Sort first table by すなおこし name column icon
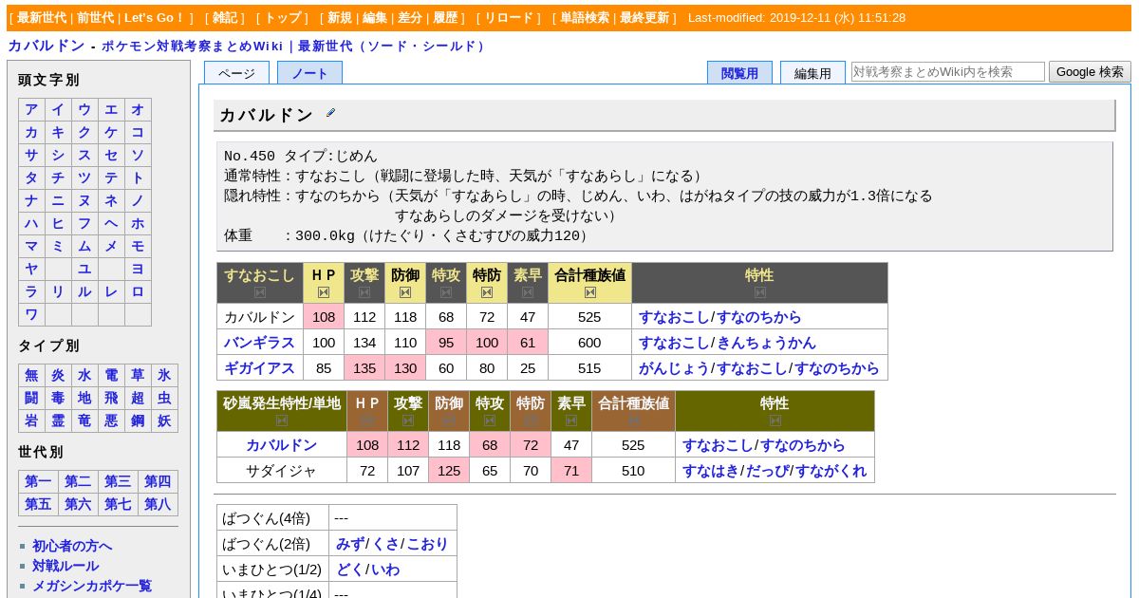 pos(260,292)
